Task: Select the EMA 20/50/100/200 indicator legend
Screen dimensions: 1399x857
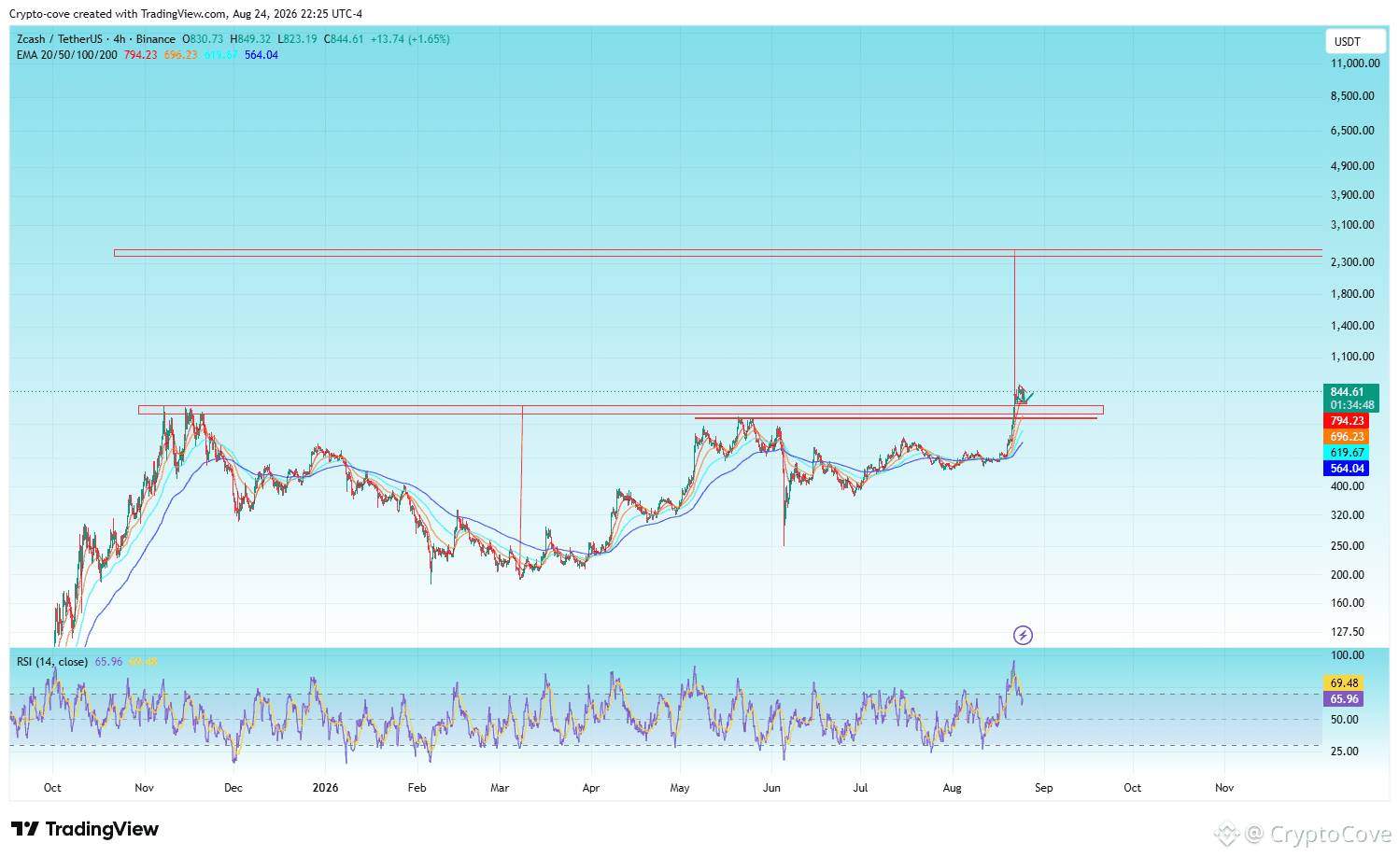Action: click(x=67, y=55)
